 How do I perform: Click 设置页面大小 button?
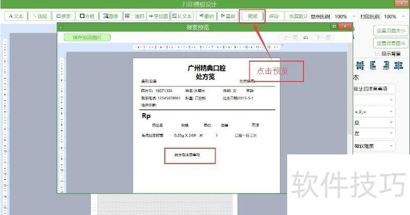pyautogui.click(x=391, y=31)
